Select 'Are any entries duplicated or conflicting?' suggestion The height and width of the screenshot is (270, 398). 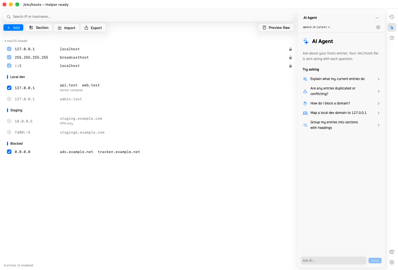341,91
